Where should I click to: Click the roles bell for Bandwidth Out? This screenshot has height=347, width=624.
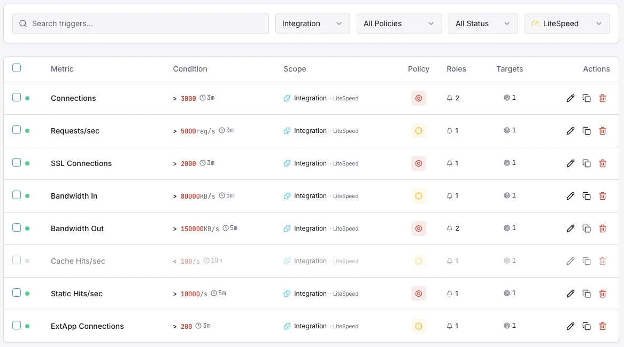(x=449, y=228)
